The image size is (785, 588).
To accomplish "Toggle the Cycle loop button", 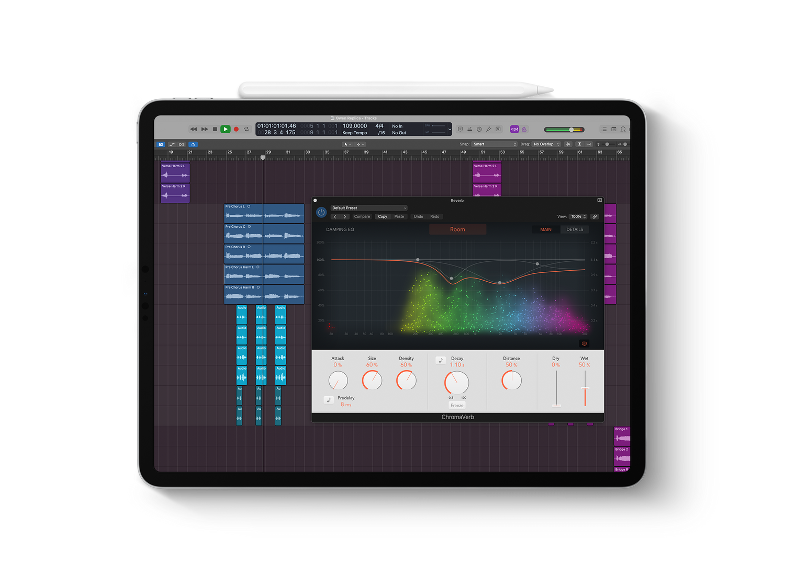I will tap(246, 129).
